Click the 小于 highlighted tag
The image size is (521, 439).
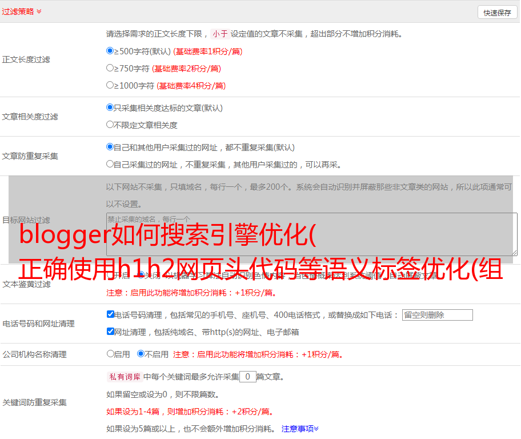[220, 34]
